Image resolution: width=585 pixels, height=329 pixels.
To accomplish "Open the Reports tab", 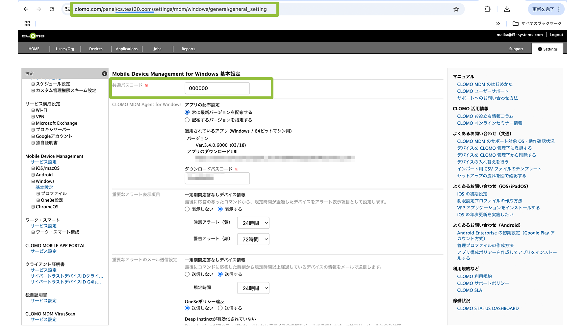I will pyautogui.click(x=189, y=49).
